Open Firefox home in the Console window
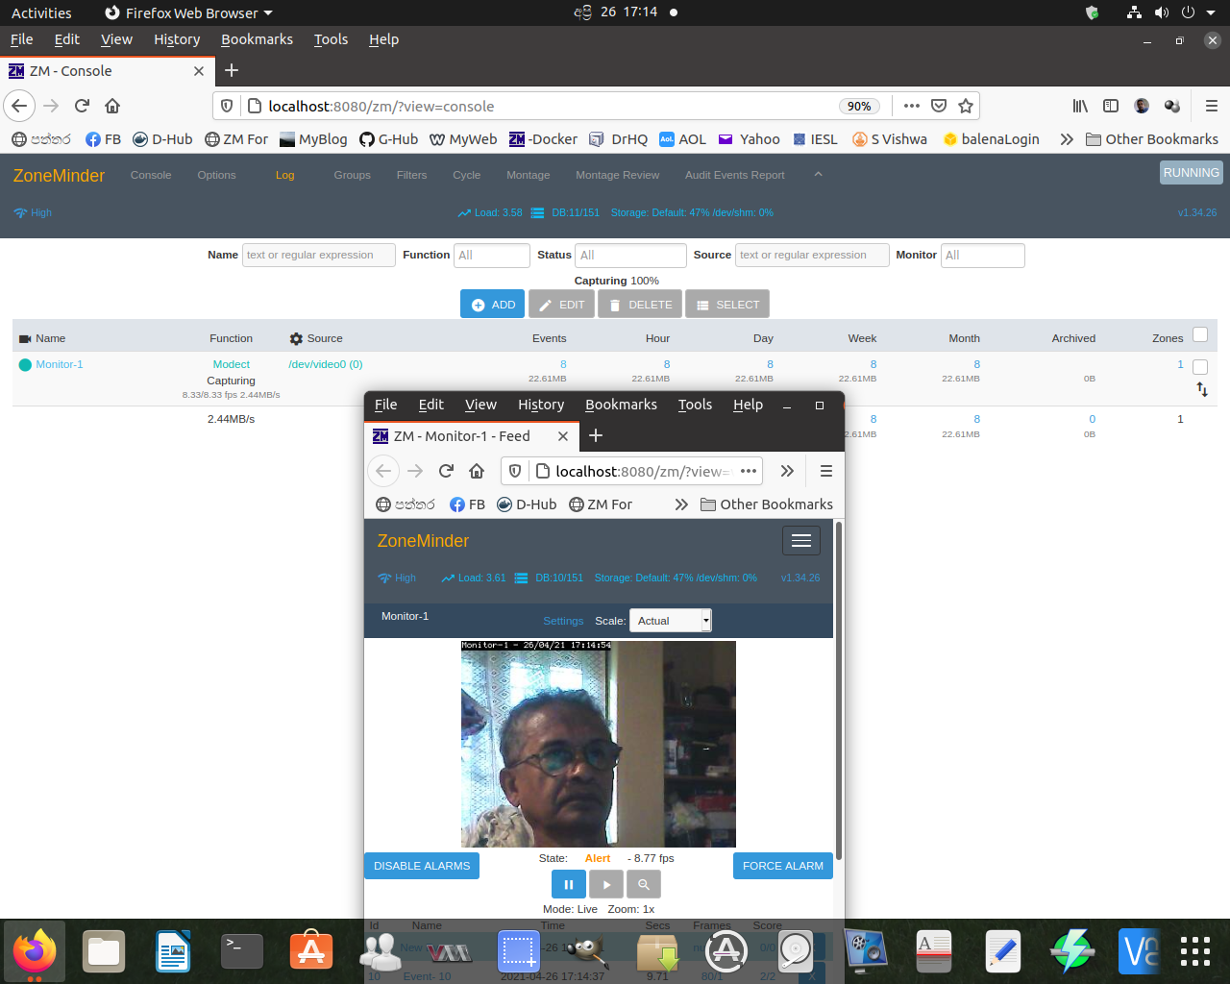The height and width of the screenshot is (984, 1230). point(112,106)
